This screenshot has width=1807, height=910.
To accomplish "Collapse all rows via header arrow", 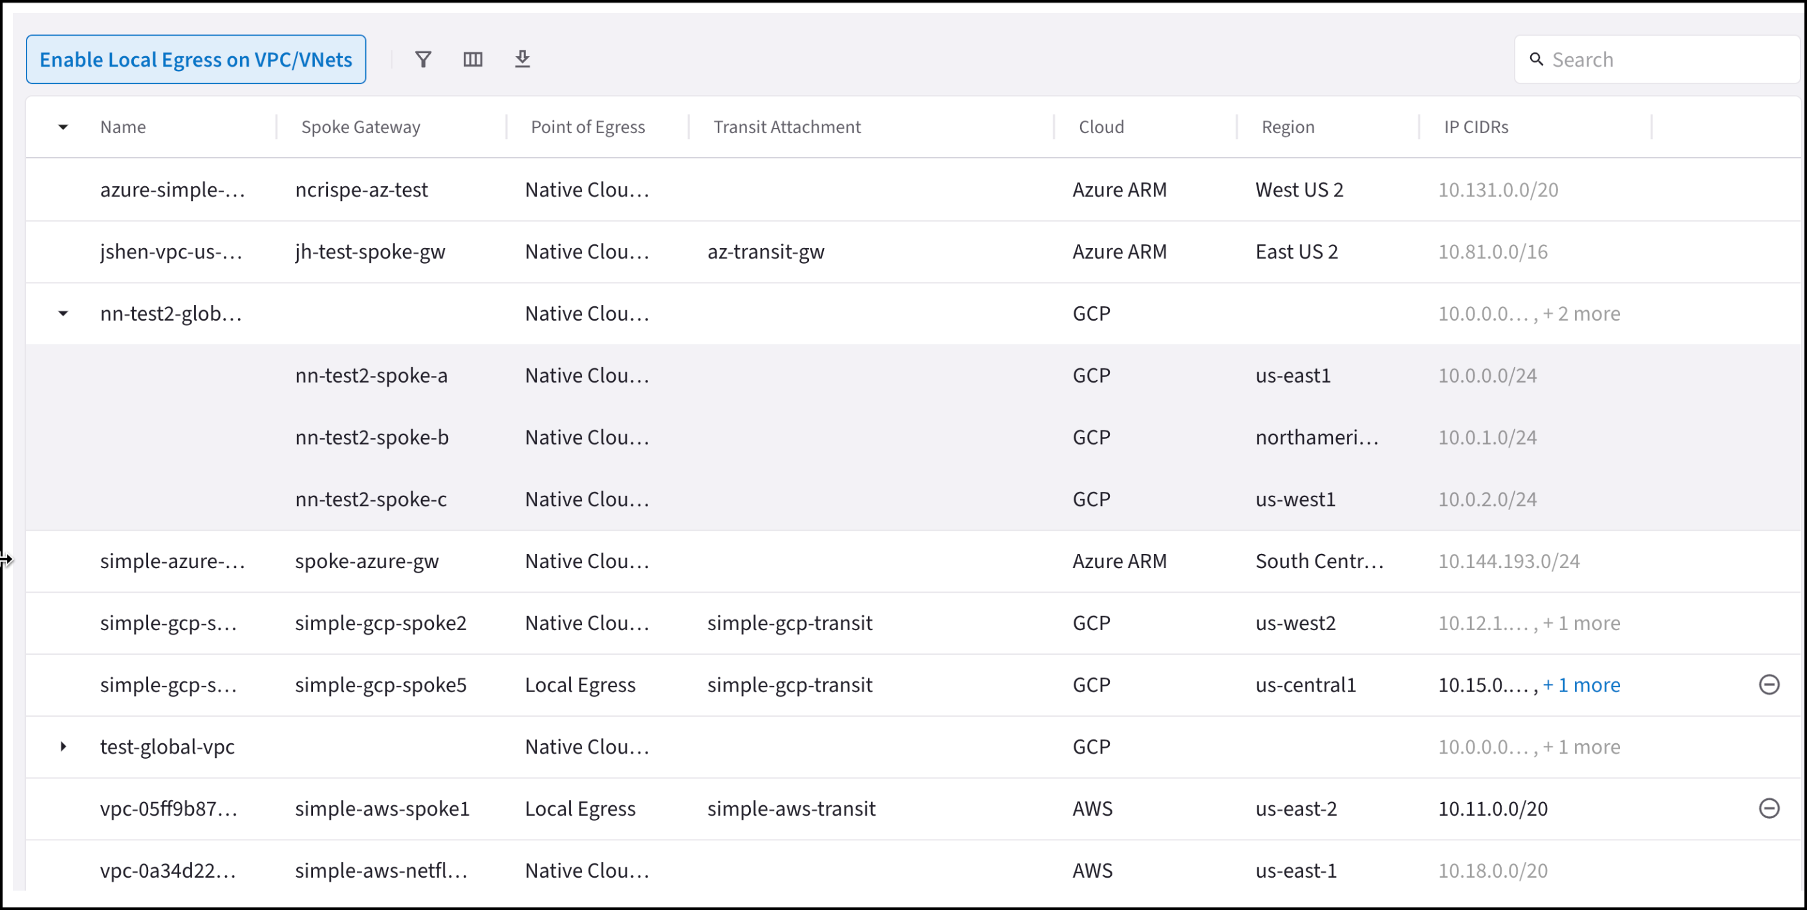I will pyautogui.click(x=63, y=127).
